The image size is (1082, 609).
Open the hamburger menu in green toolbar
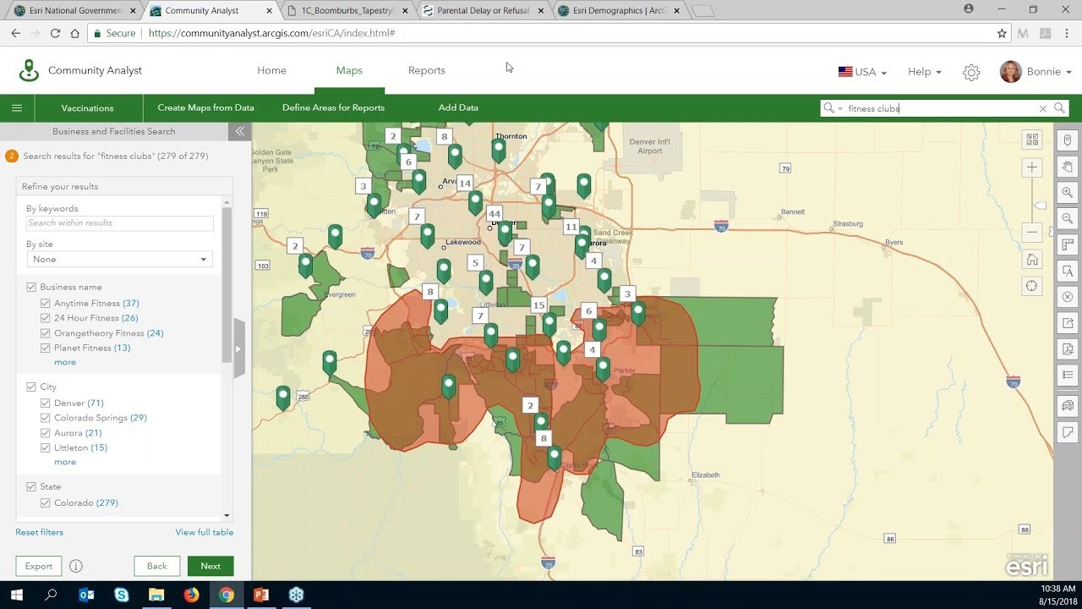click(x=17, y=107)
